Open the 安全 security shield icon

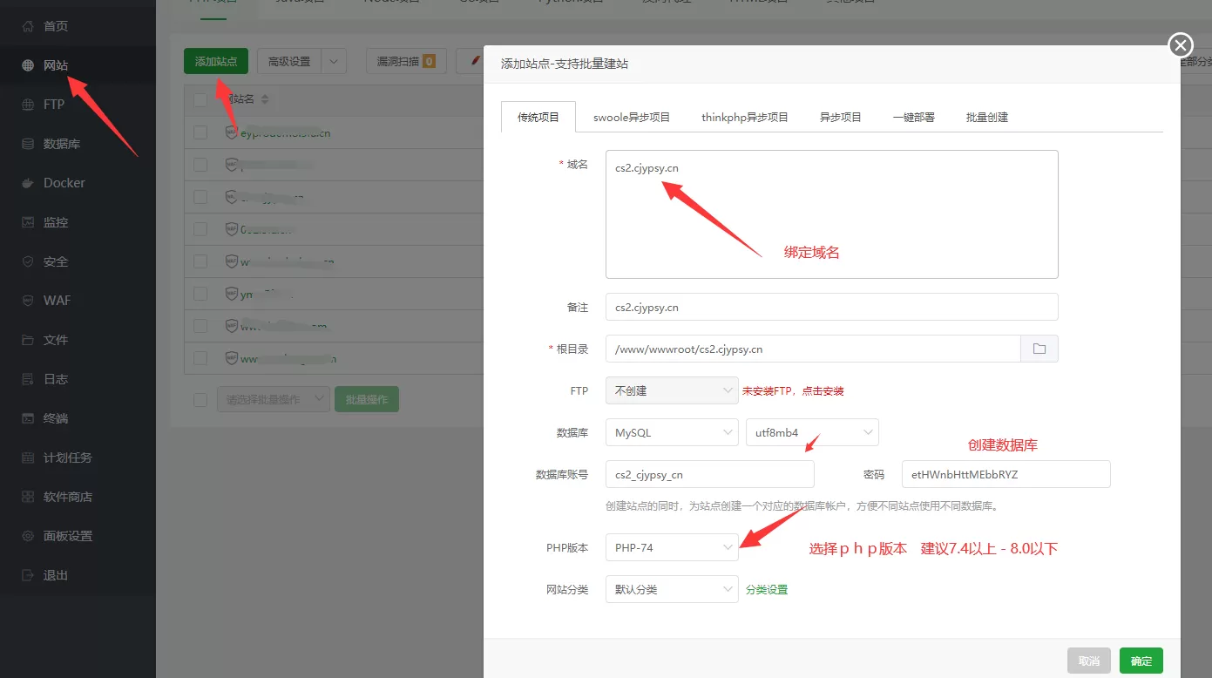click(x=28, y=261)
